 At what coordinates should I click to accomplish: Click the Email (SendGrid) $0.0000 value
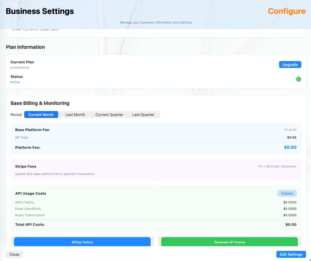click(290, 209)
